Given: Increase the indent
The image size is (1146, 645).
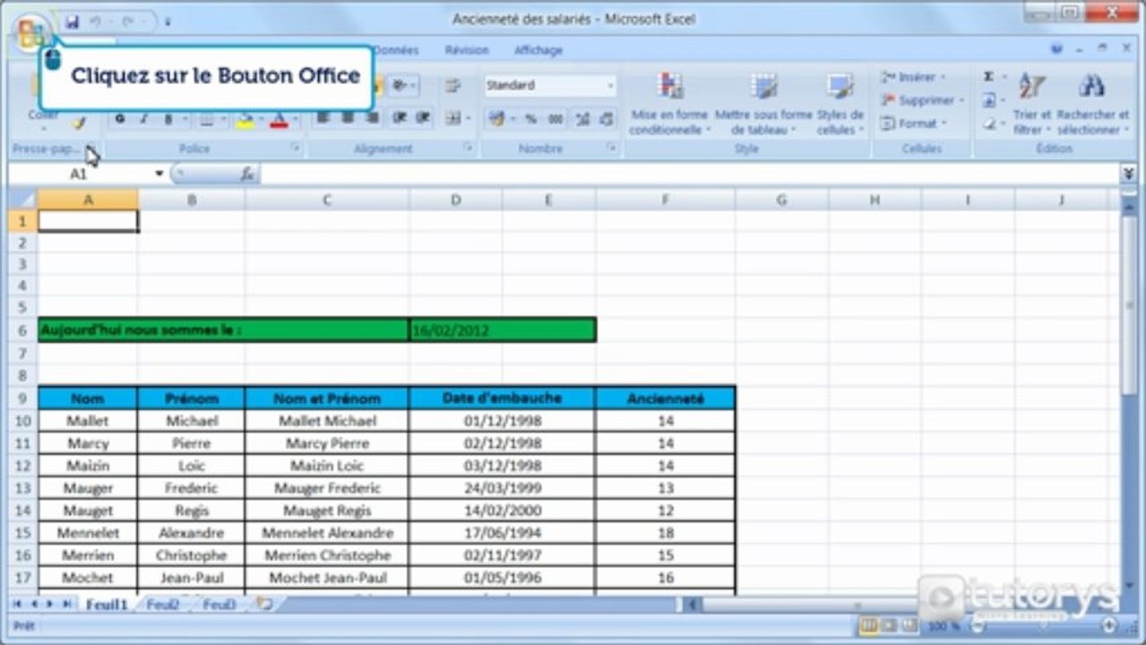Looking at the screenshot, I should (x=423, y=117).
